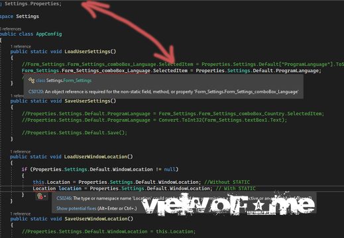Screen dimensions: 344x238
Task: Click '1 reference' above LoadUserSettings method
Action: (x=21, y=46)
